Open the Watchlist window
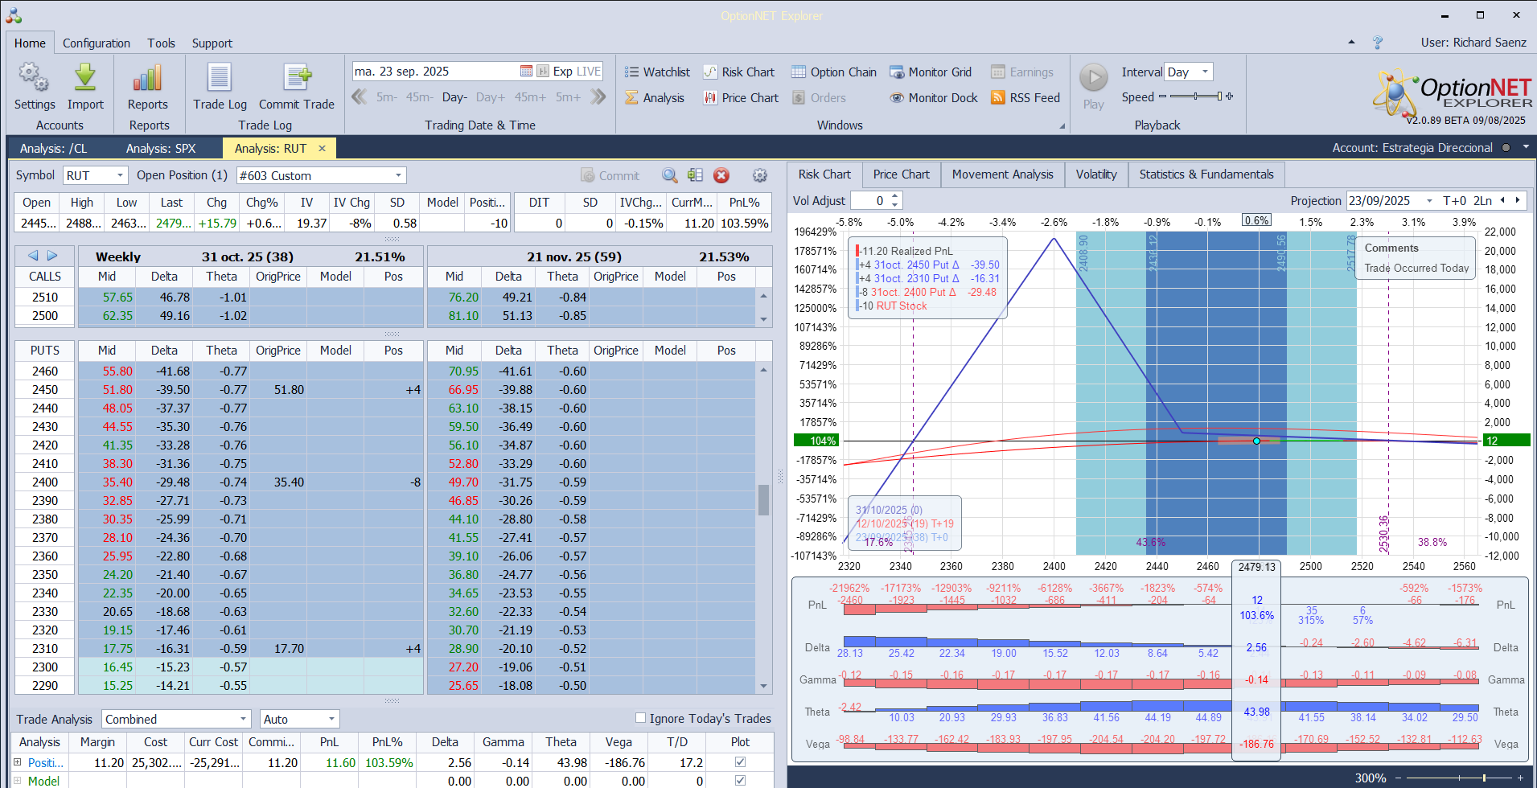The image size is (1537, 788). click(657, 72)
